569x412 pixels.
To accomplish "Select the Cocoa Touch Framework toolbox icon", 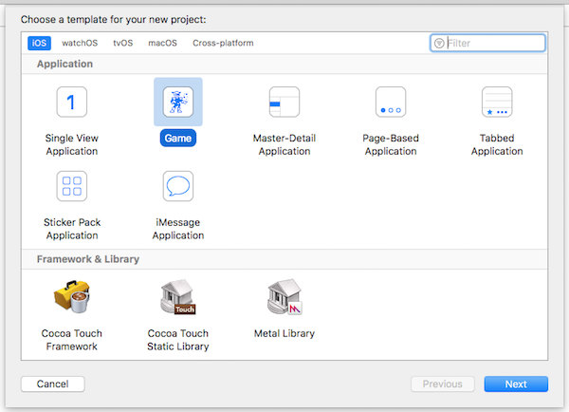I will 72,296.
